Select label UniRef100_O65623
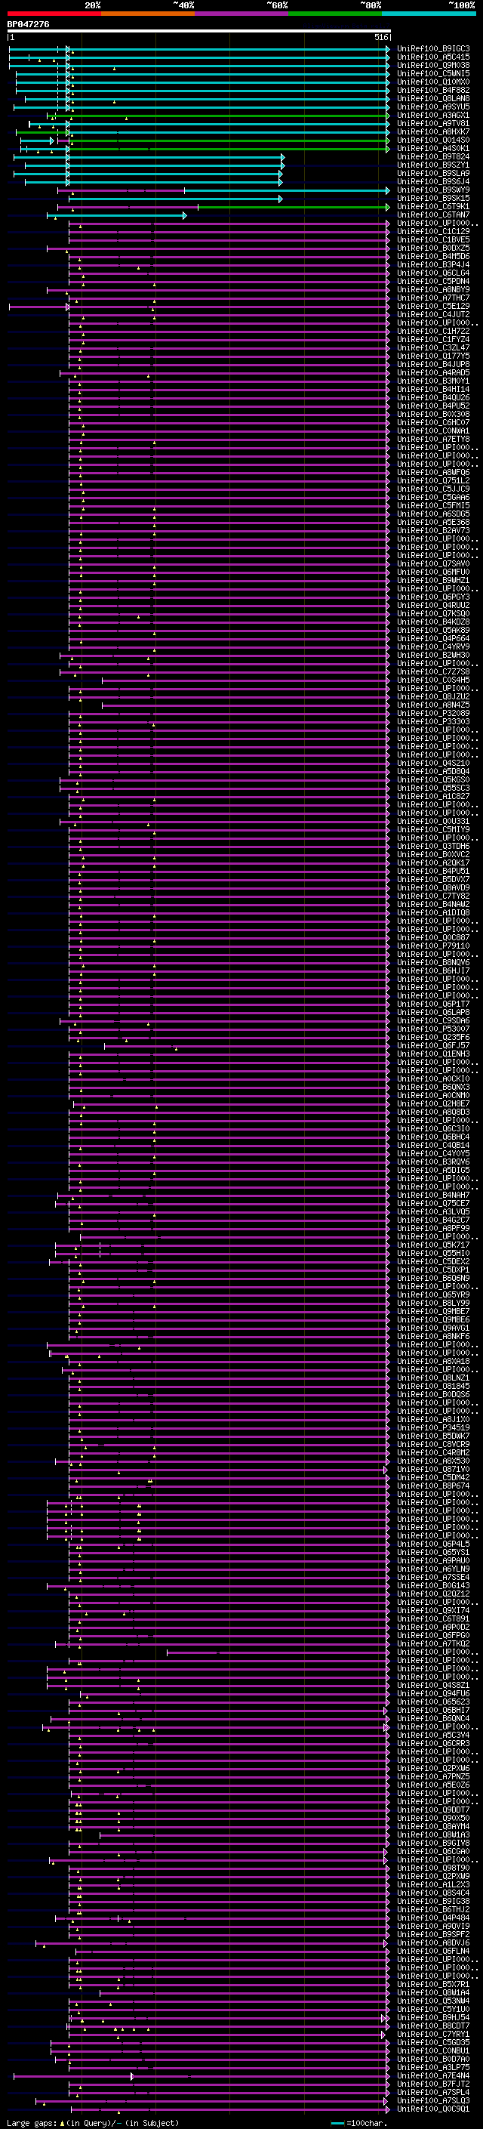Viewport: 483px width, 2129px height. pyautogui.click(x=433, y=1702)
